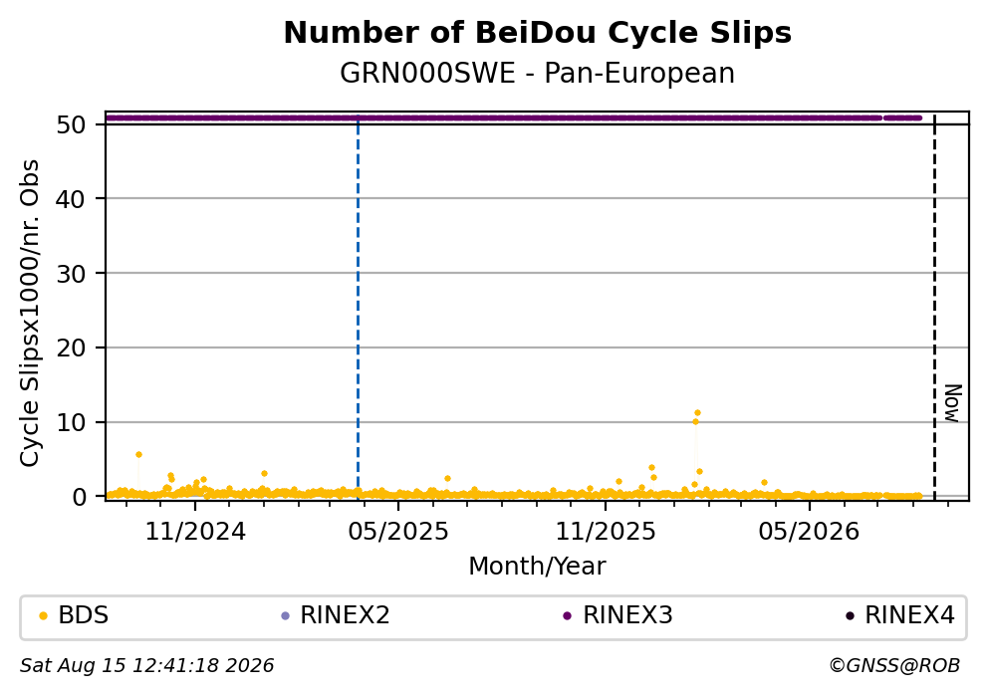Click the purple RINEX3 line at top
Screen dimensions: 988x696
(x=514, y=117)
